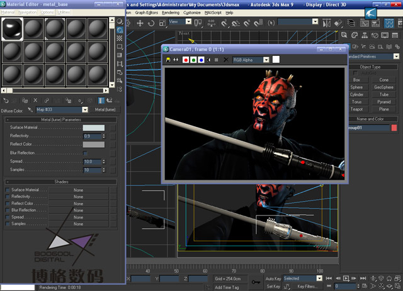Click the blue channel toggle in render window
The height and width of the screenshot is (291, 403).
pyautogui.click(x=201, y=60)
